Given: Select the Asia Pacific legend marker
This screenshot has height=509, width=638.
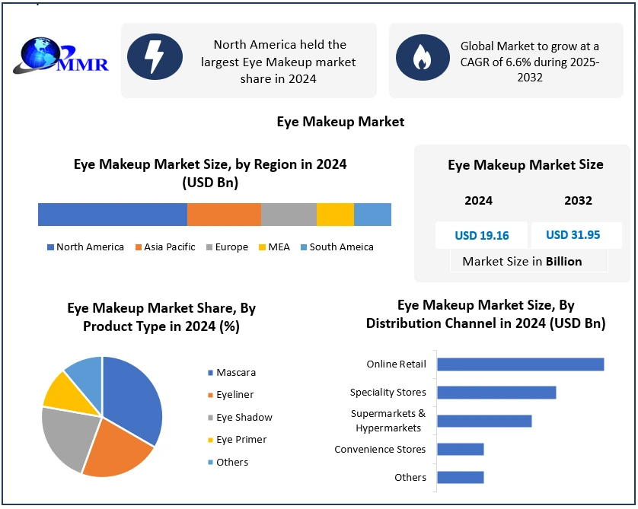Looking at the screenshot, I should (x=138, y=247).
